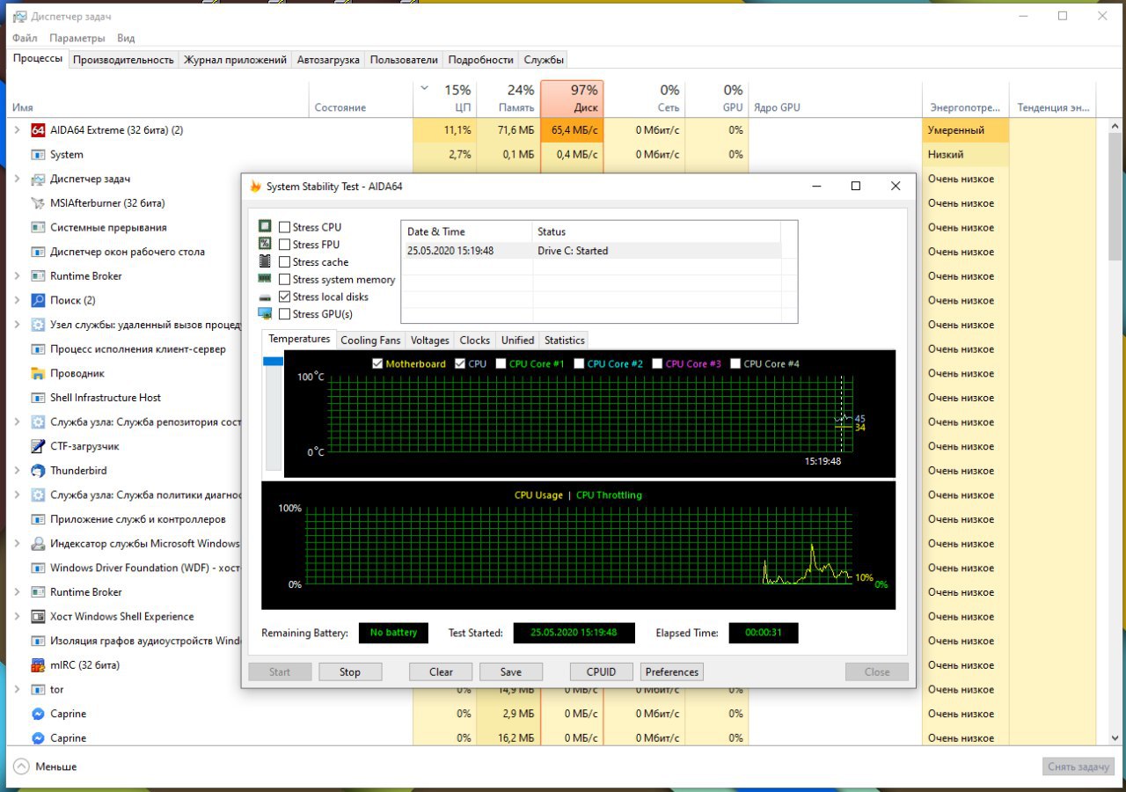This screenshot has width=1126, height=792.
Task: Click the Shell Infrastructure Host icon
Action: pos(38,398)
